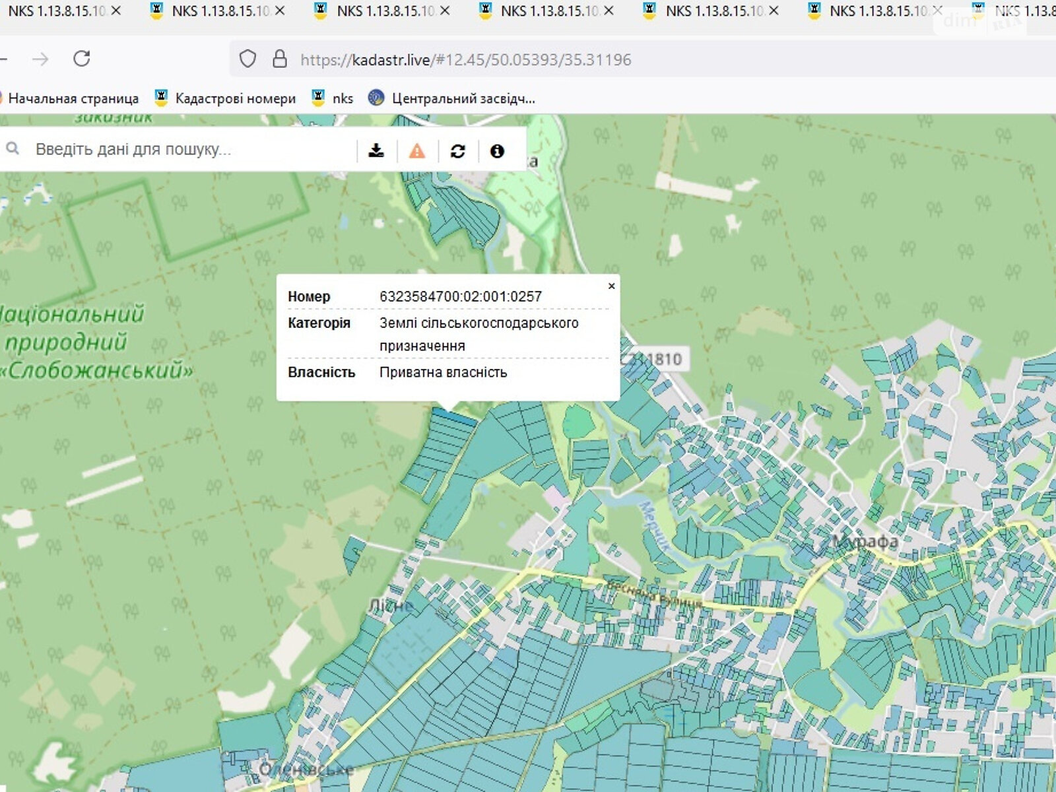
Task: Click the С211810 road marker on the map
Action: 652,360
